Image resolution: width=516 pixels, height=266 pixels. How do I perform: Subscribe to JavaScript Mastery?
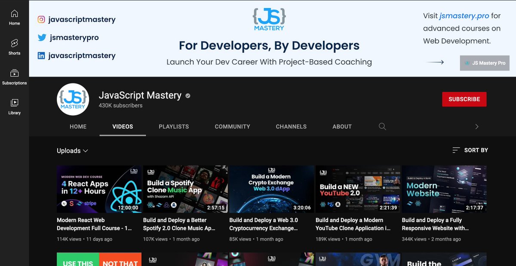tap(464, 99)
